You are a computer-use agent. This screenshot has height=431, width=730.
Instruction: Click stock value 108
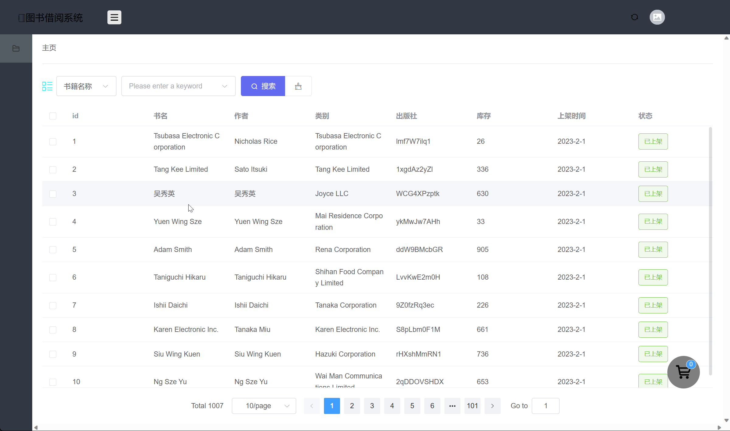click(x=482, y=277)
